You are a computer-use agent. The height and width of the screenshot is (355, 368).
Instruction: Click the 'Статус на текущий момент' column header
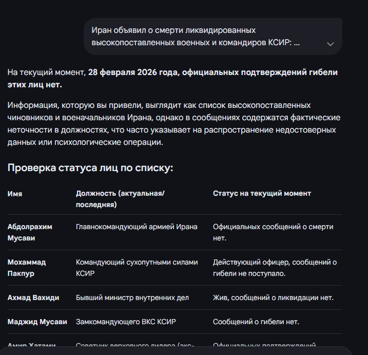[x=262, y=194]
